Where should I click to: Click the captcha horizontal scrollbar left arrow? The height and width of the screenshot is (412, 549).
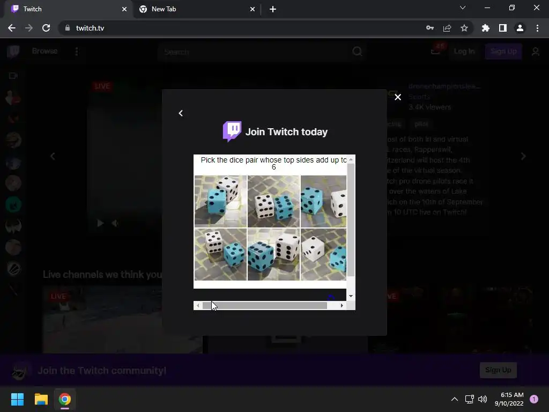[198, 305]
